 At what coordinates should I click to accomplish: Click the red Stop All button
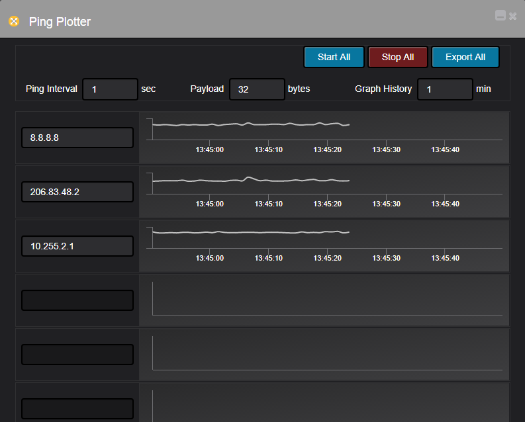(x=398, y=57)
